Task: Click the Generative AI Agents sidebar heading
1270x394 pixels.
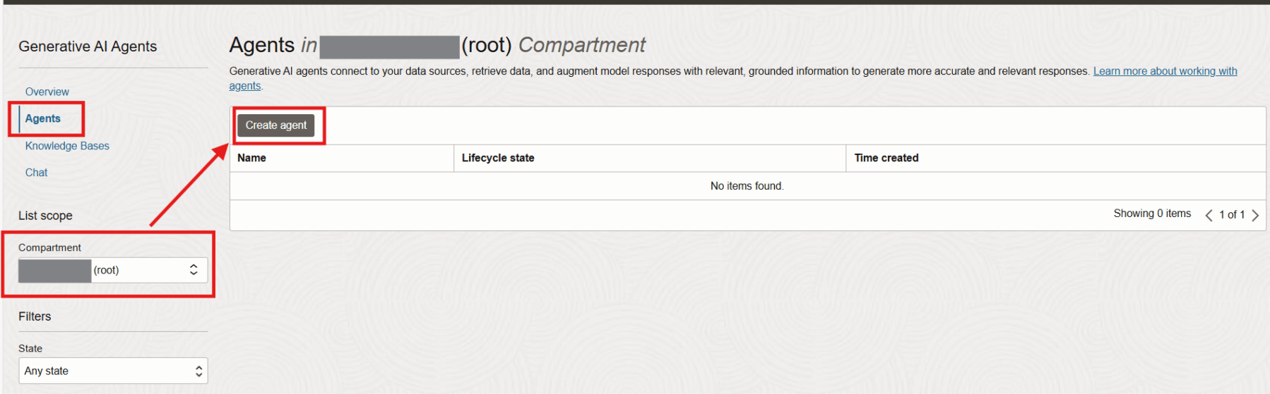Action: click(x=88, y=47)
